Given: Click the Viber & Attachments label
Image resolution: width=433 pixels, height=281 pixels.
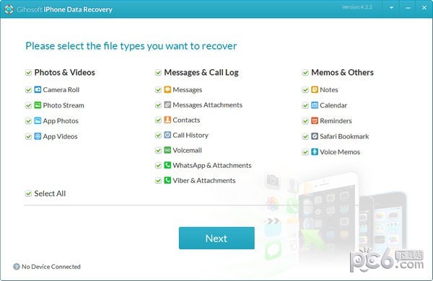Looking at the screenshot, I should tap(204, 180).
